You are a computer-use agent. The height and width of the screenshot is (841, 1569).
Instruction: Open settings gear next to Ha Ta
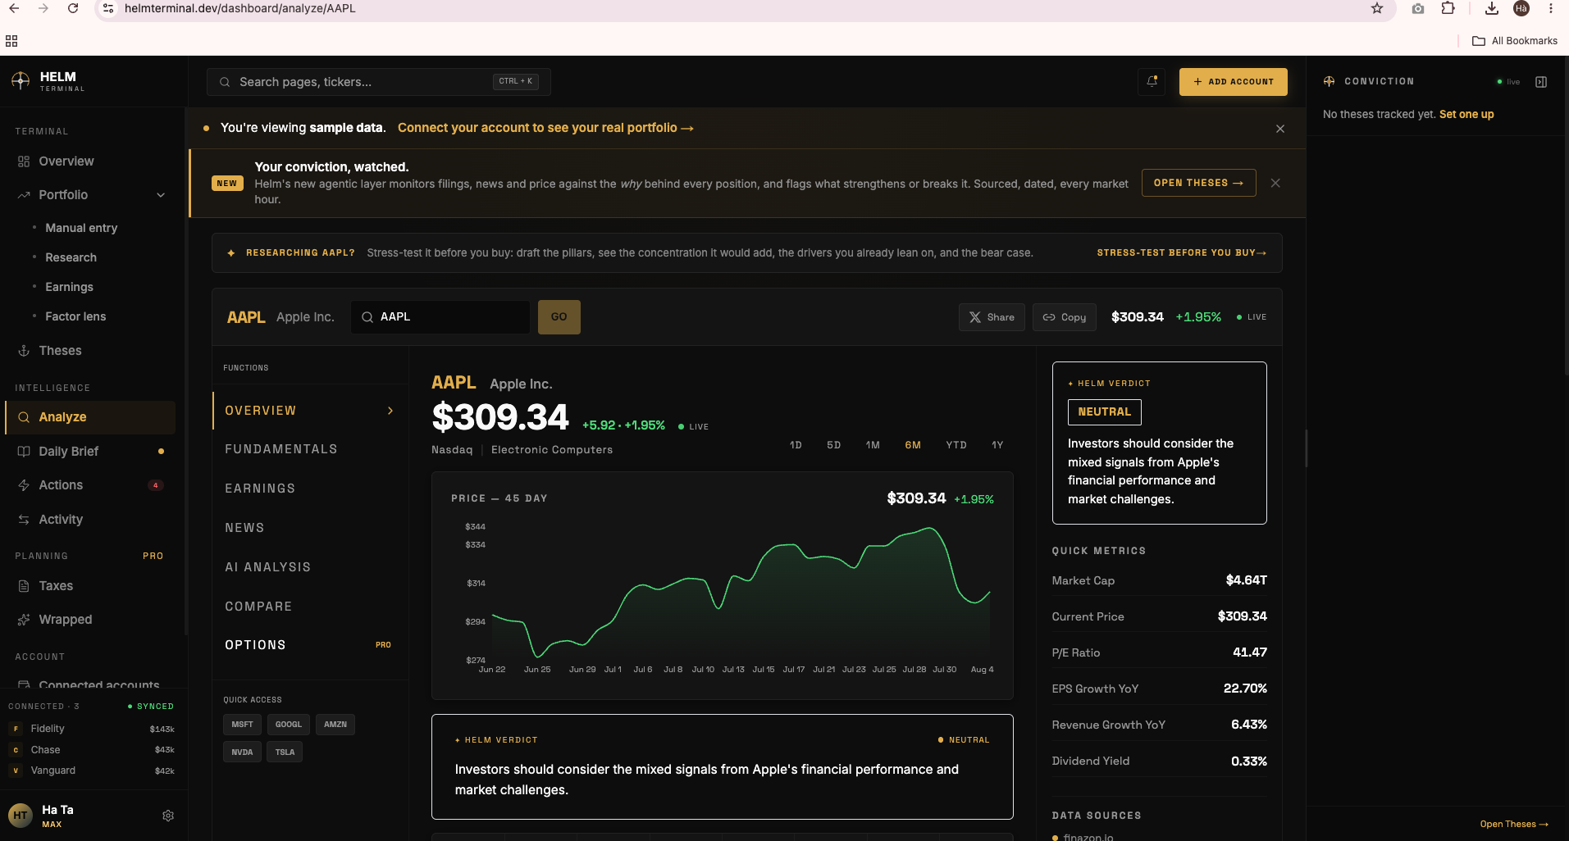(168, 816)
